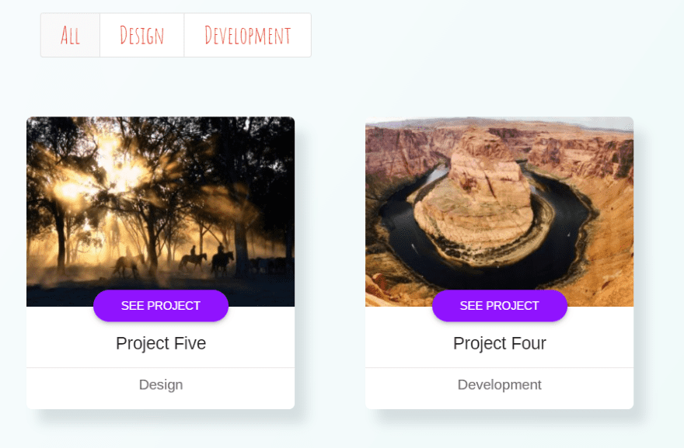Select the All filter tab
The width and height of the screenshot is (684, 448).
pyautogui.click(x=70, y=35)
